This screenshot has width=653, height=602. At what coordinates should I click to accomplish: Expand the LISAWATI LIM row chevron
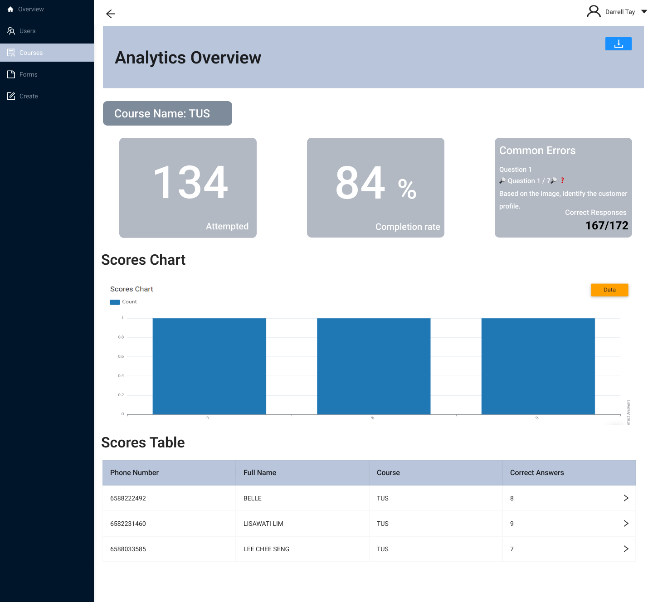(x=626, y=524)
